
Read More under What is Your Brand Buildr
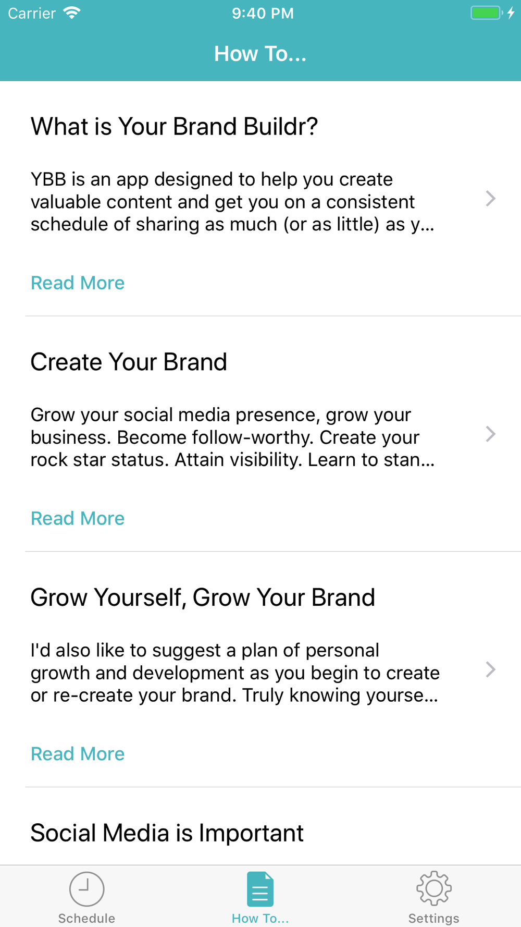pyautogui.click(x=78, y=283)
